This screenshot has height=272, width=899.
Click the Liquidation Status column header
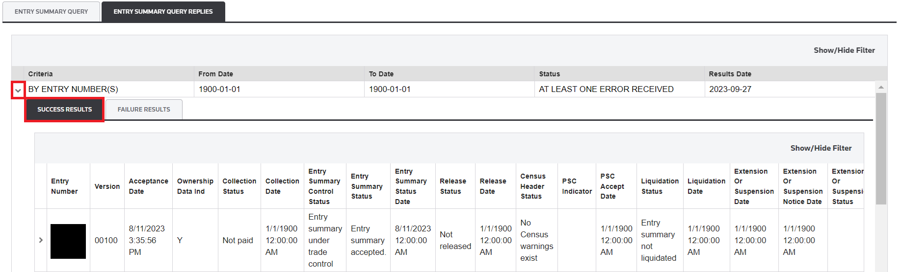point(660,186)
